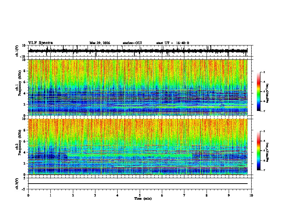This screenshot has height=219, width=283.
Task: Select the ch.1 colorbar log(PSD) label
Action: point(268,93)
